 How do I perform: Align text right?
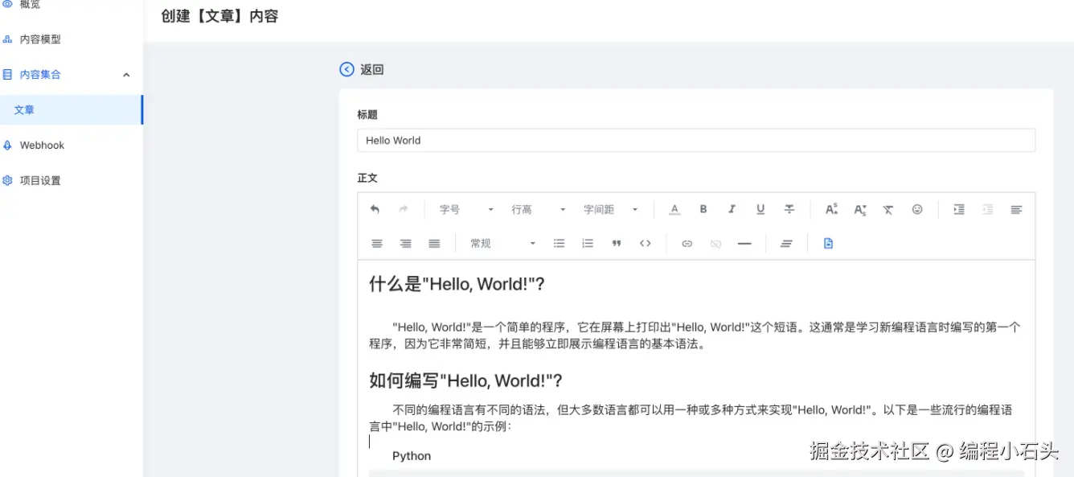pyautogui.click(x=406, y=243)
